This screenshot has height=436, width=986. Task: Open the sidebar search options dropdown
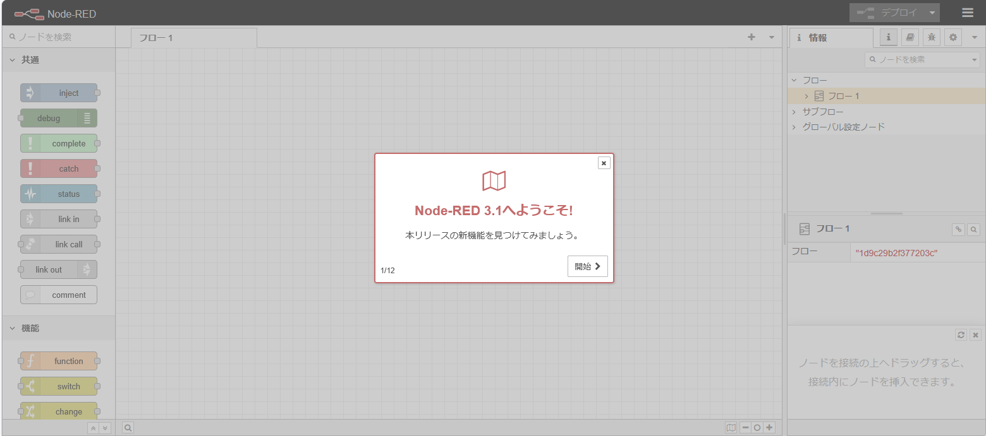(974, 60)
